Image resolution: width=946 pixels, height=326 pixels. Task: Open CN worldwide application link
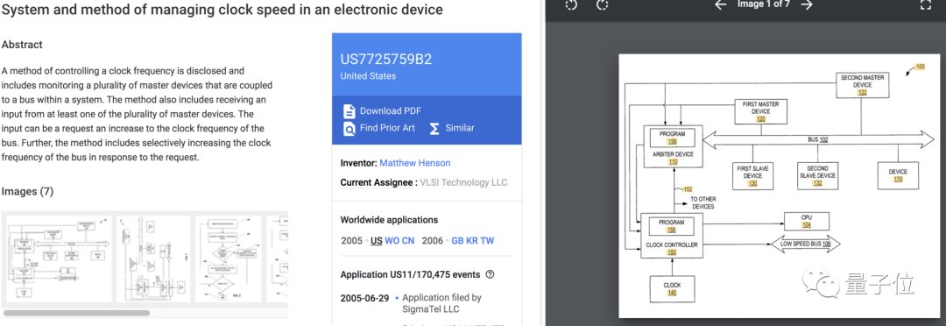coord(408,240)
